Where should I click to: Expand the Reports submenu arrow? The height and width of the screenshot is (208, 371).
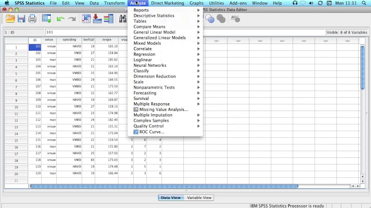coord(199,10)
